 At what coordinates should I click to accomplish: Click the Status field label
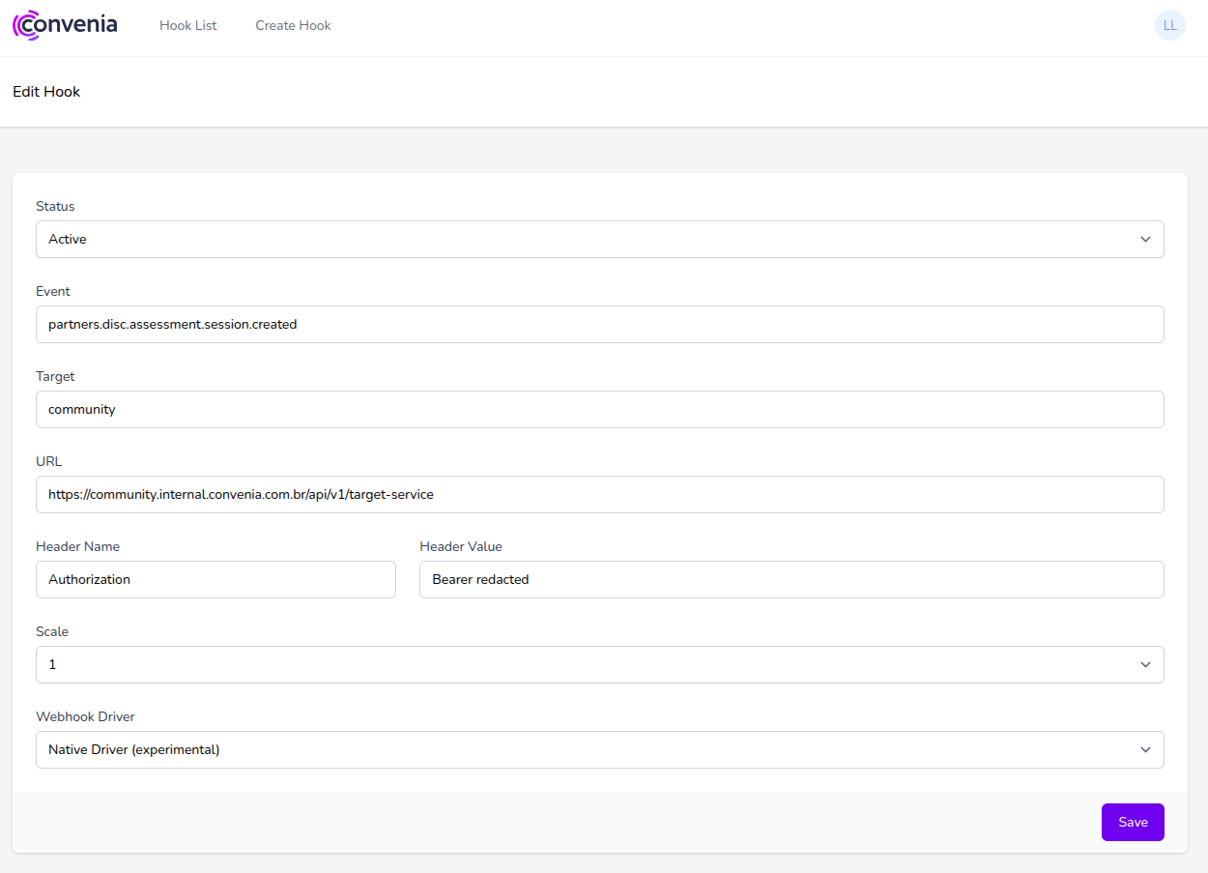click(55, 206)
